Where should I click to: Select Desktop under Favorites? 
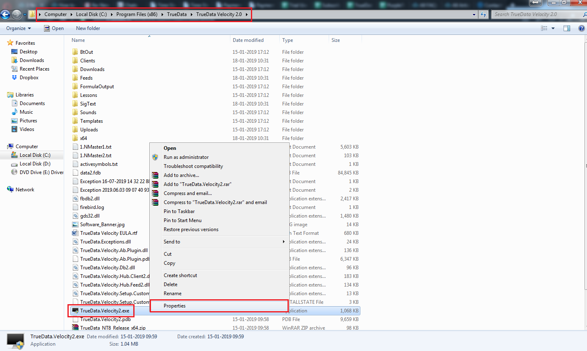pyautogui.click(x=28, y=52)
